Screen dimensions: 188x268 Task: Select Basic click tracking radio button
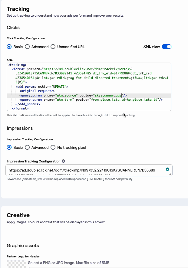coord(9,47)
